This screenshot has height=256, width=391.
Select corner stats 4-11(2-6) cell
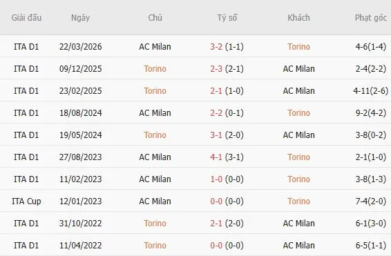(x=370, y=91)
